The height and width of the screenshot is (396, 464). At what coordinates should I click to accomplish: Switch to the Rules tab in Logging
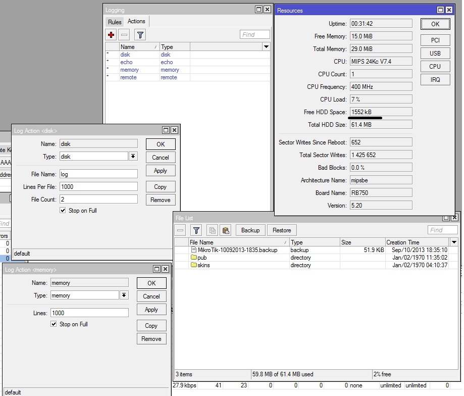pyautogui.click(x=115, y=22)
